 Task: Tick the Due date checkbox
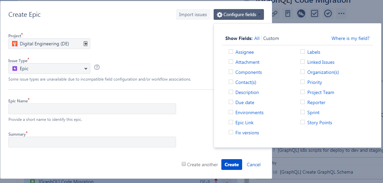[231, 102]
